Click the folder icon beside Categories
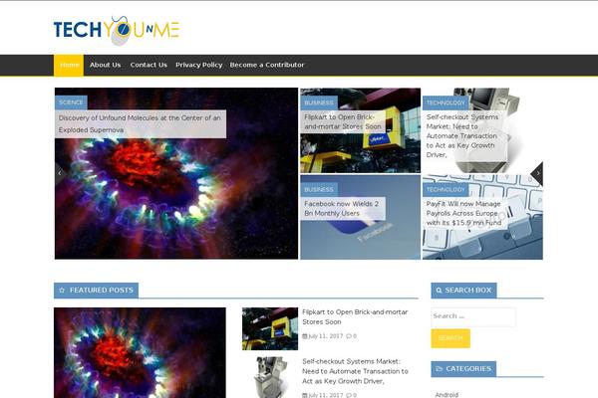Image resolution: width=598 pixels, height=398 pixels. click(x=439, y=369)
